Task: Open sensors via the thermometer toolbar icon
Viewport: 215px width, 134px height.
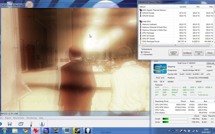Action: (31, 124)
